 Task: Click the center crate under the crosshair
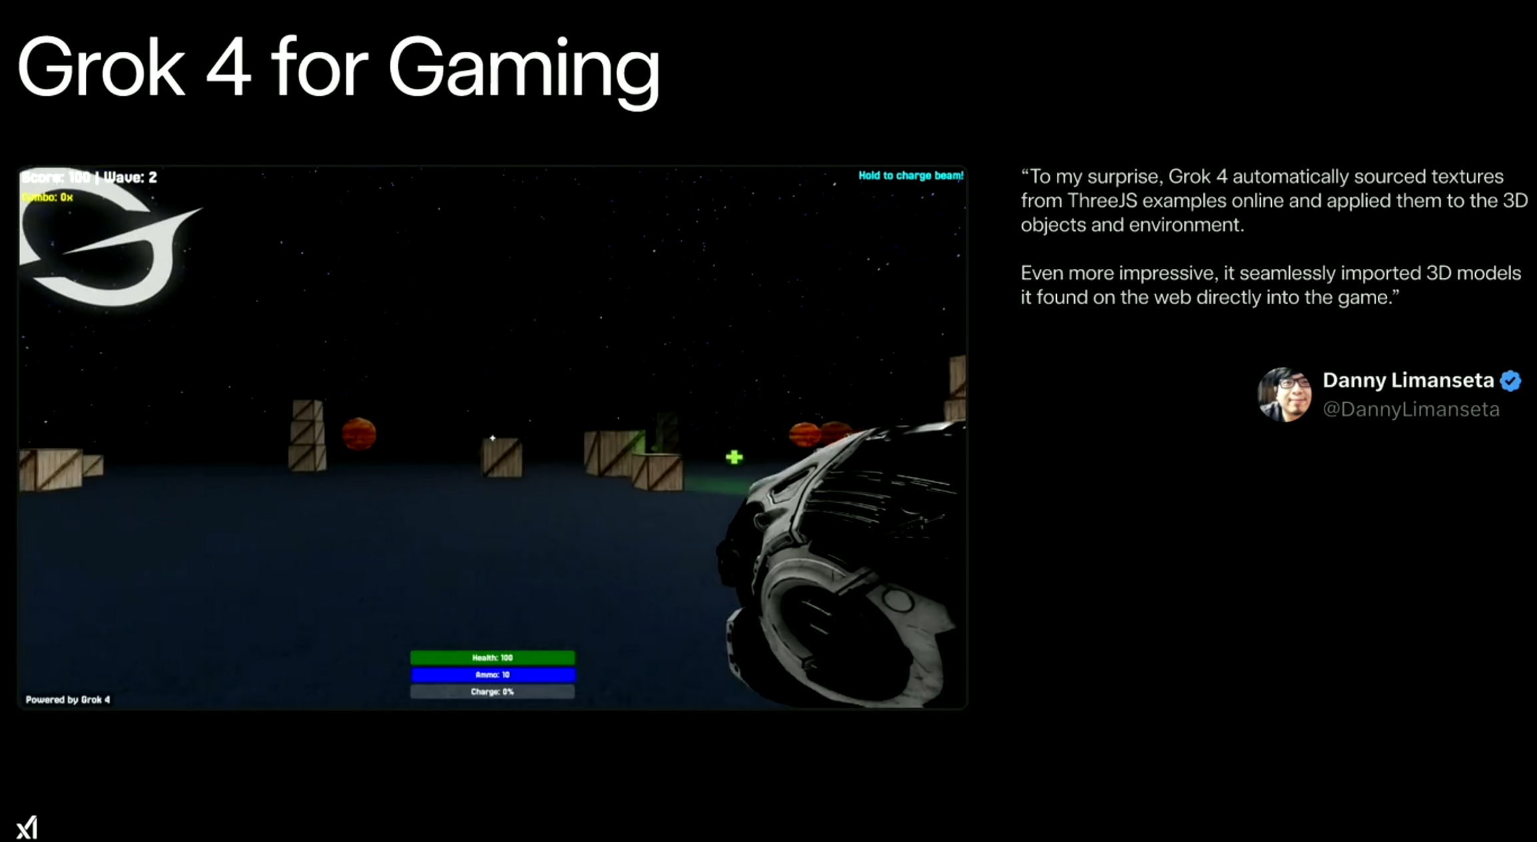501,457
